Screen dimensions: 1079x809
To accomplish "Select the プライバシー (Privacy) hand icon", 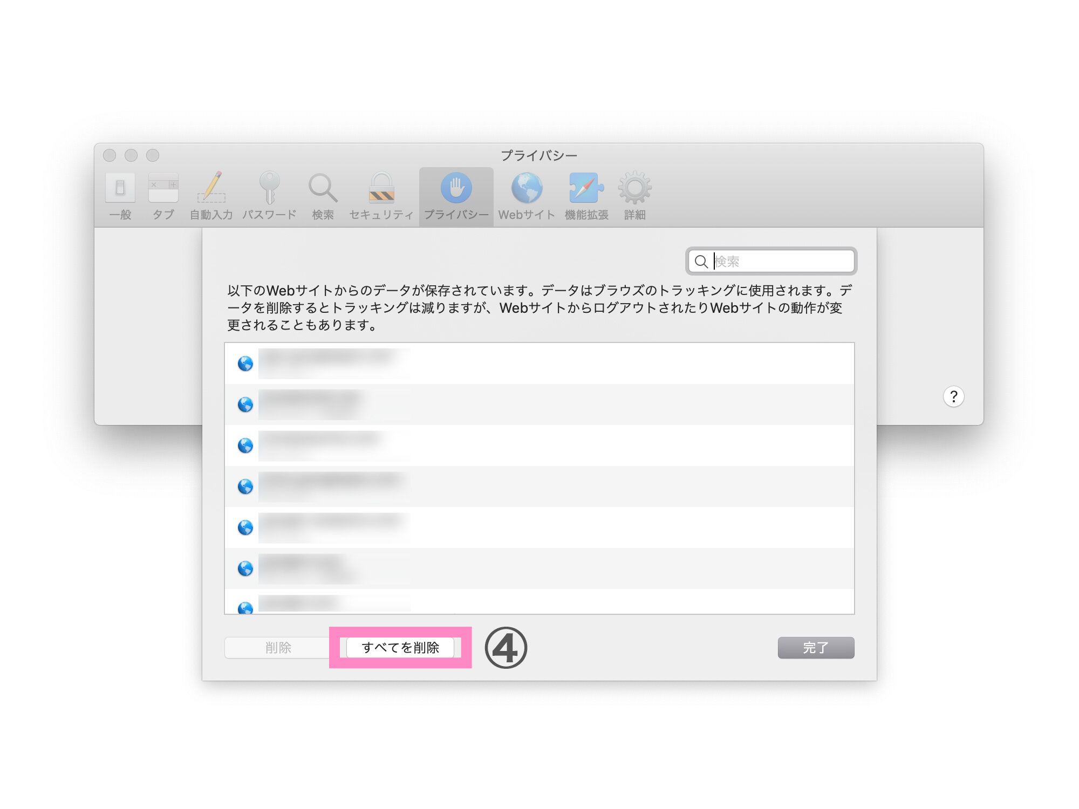I will point(456,188).
